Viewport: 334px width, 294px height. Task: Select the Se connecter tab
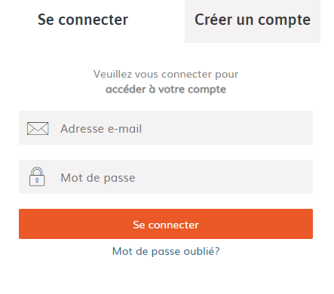pos(83,20)
